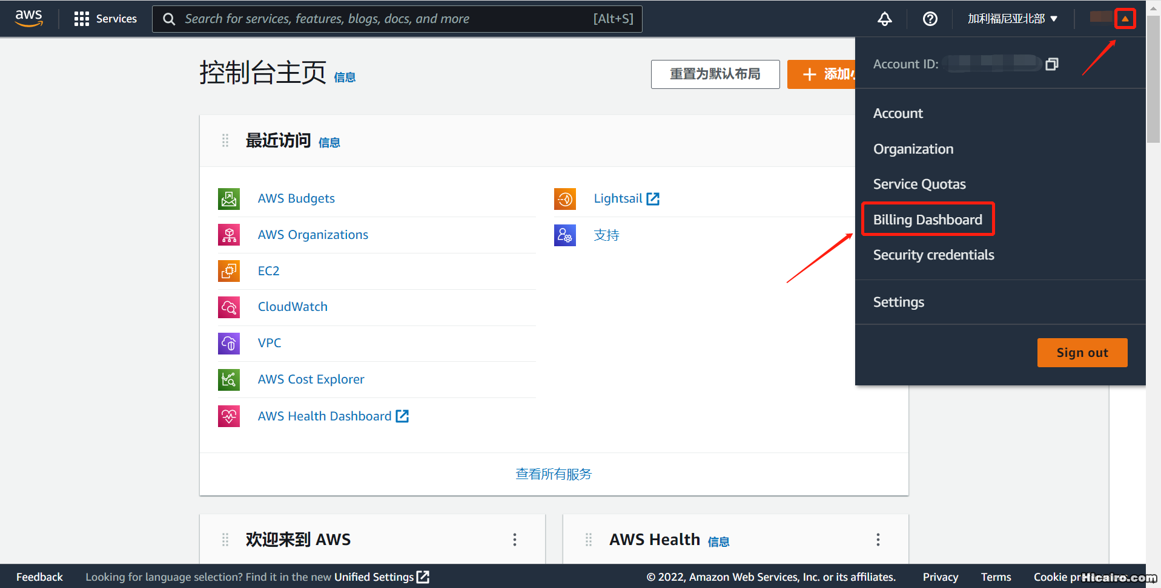Click the Lightsail service icon
The image size is (1161, 588).
[565, 198]
